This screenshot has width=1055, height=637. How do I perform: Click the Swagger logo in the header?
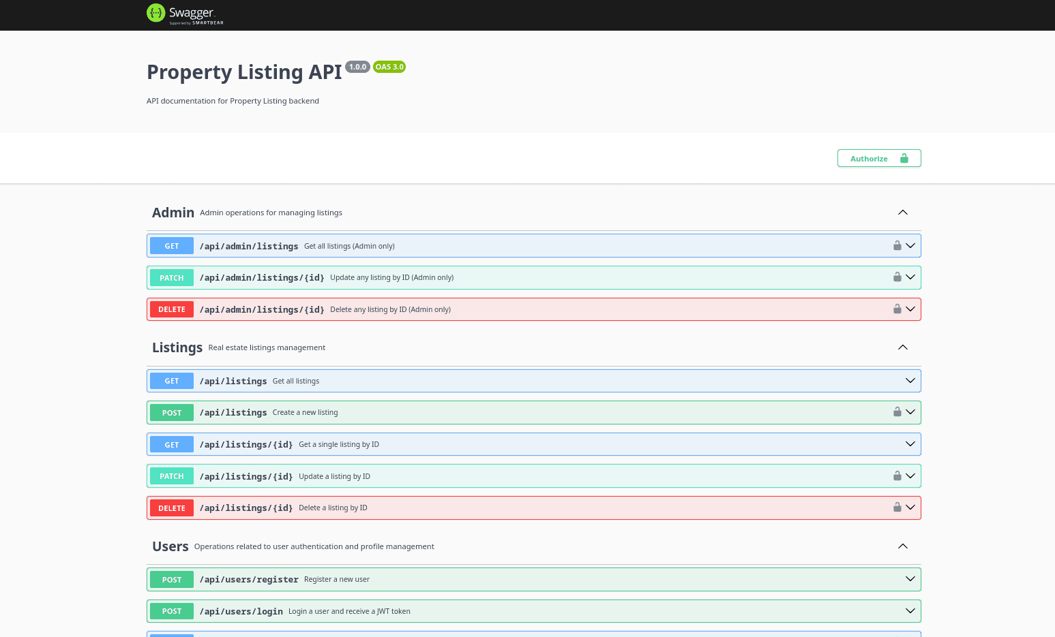(x=185, y=14)
